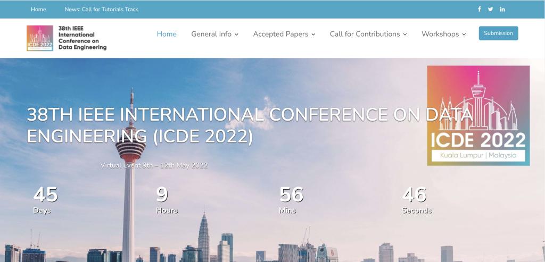Click Home link in the top blue bar
The width and height of the screenshot is (545, 262).
point(38,10)
